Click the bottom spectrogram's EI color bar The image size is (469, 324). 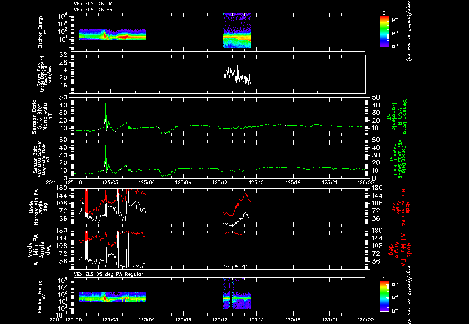tap(384, 296)
